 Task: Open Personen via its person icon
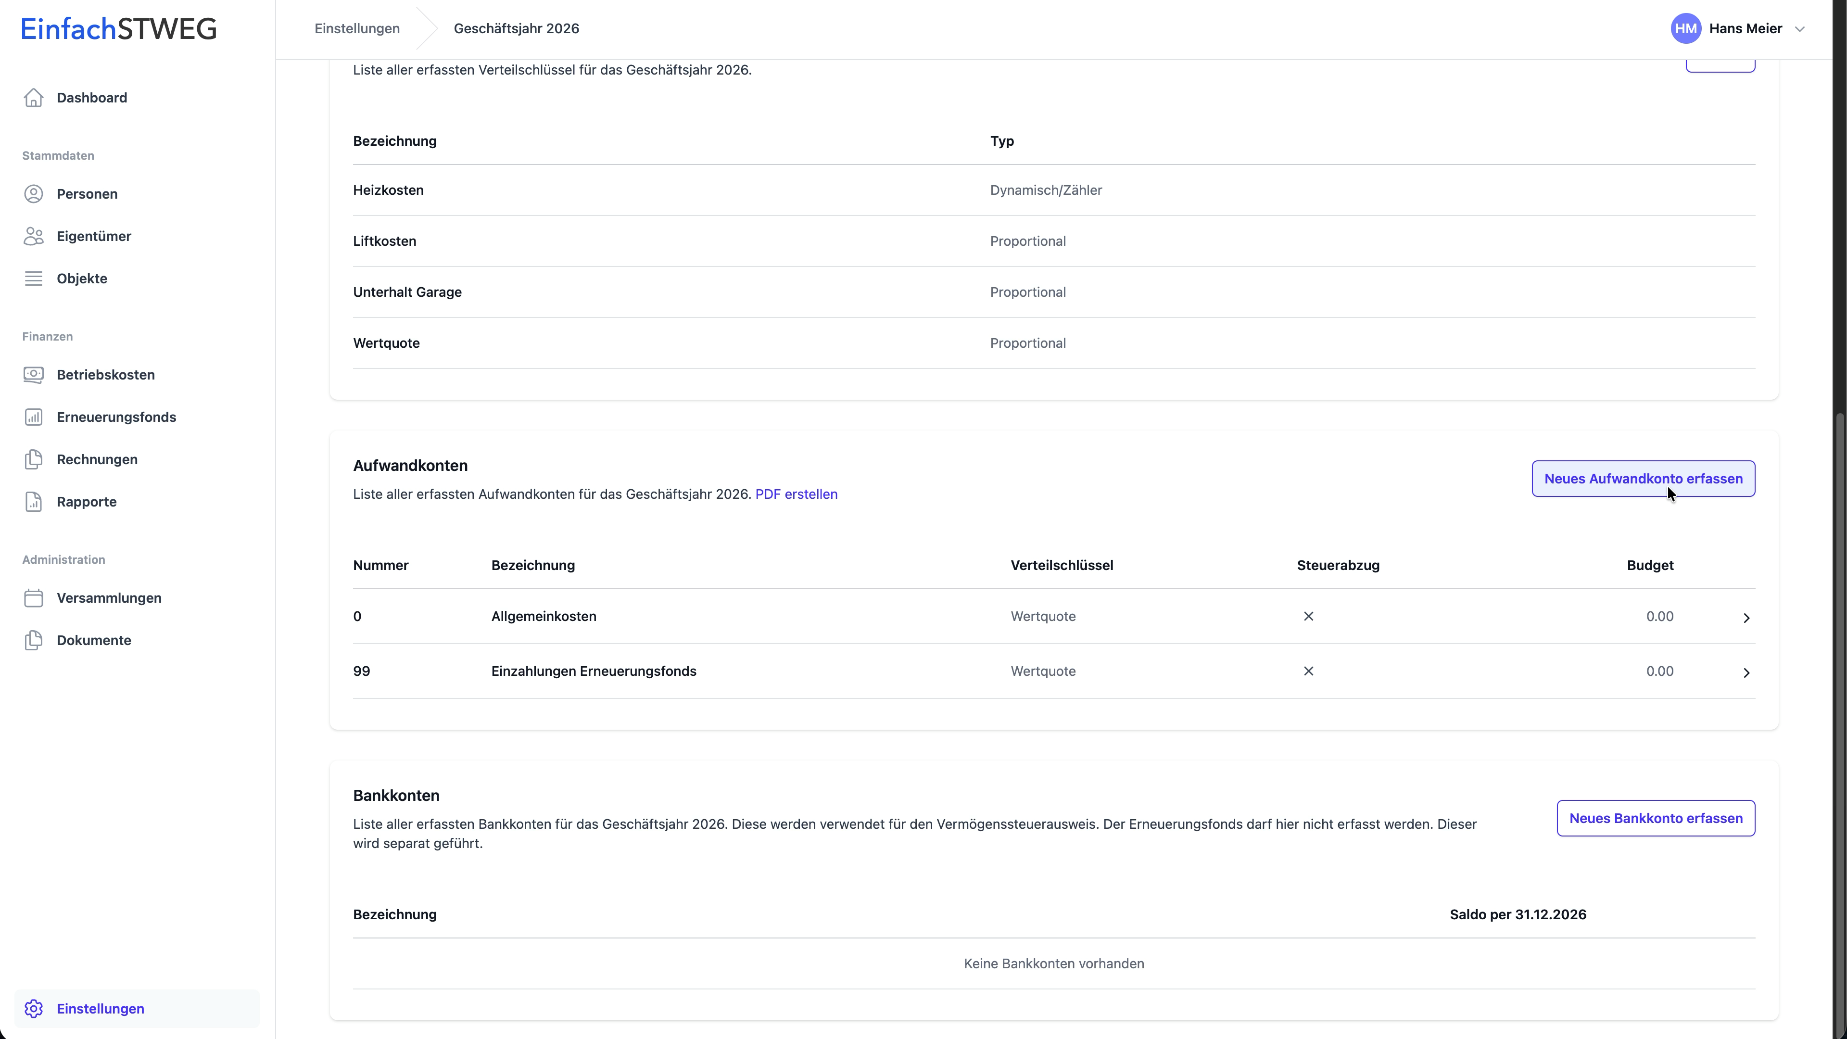pos(33,193)
